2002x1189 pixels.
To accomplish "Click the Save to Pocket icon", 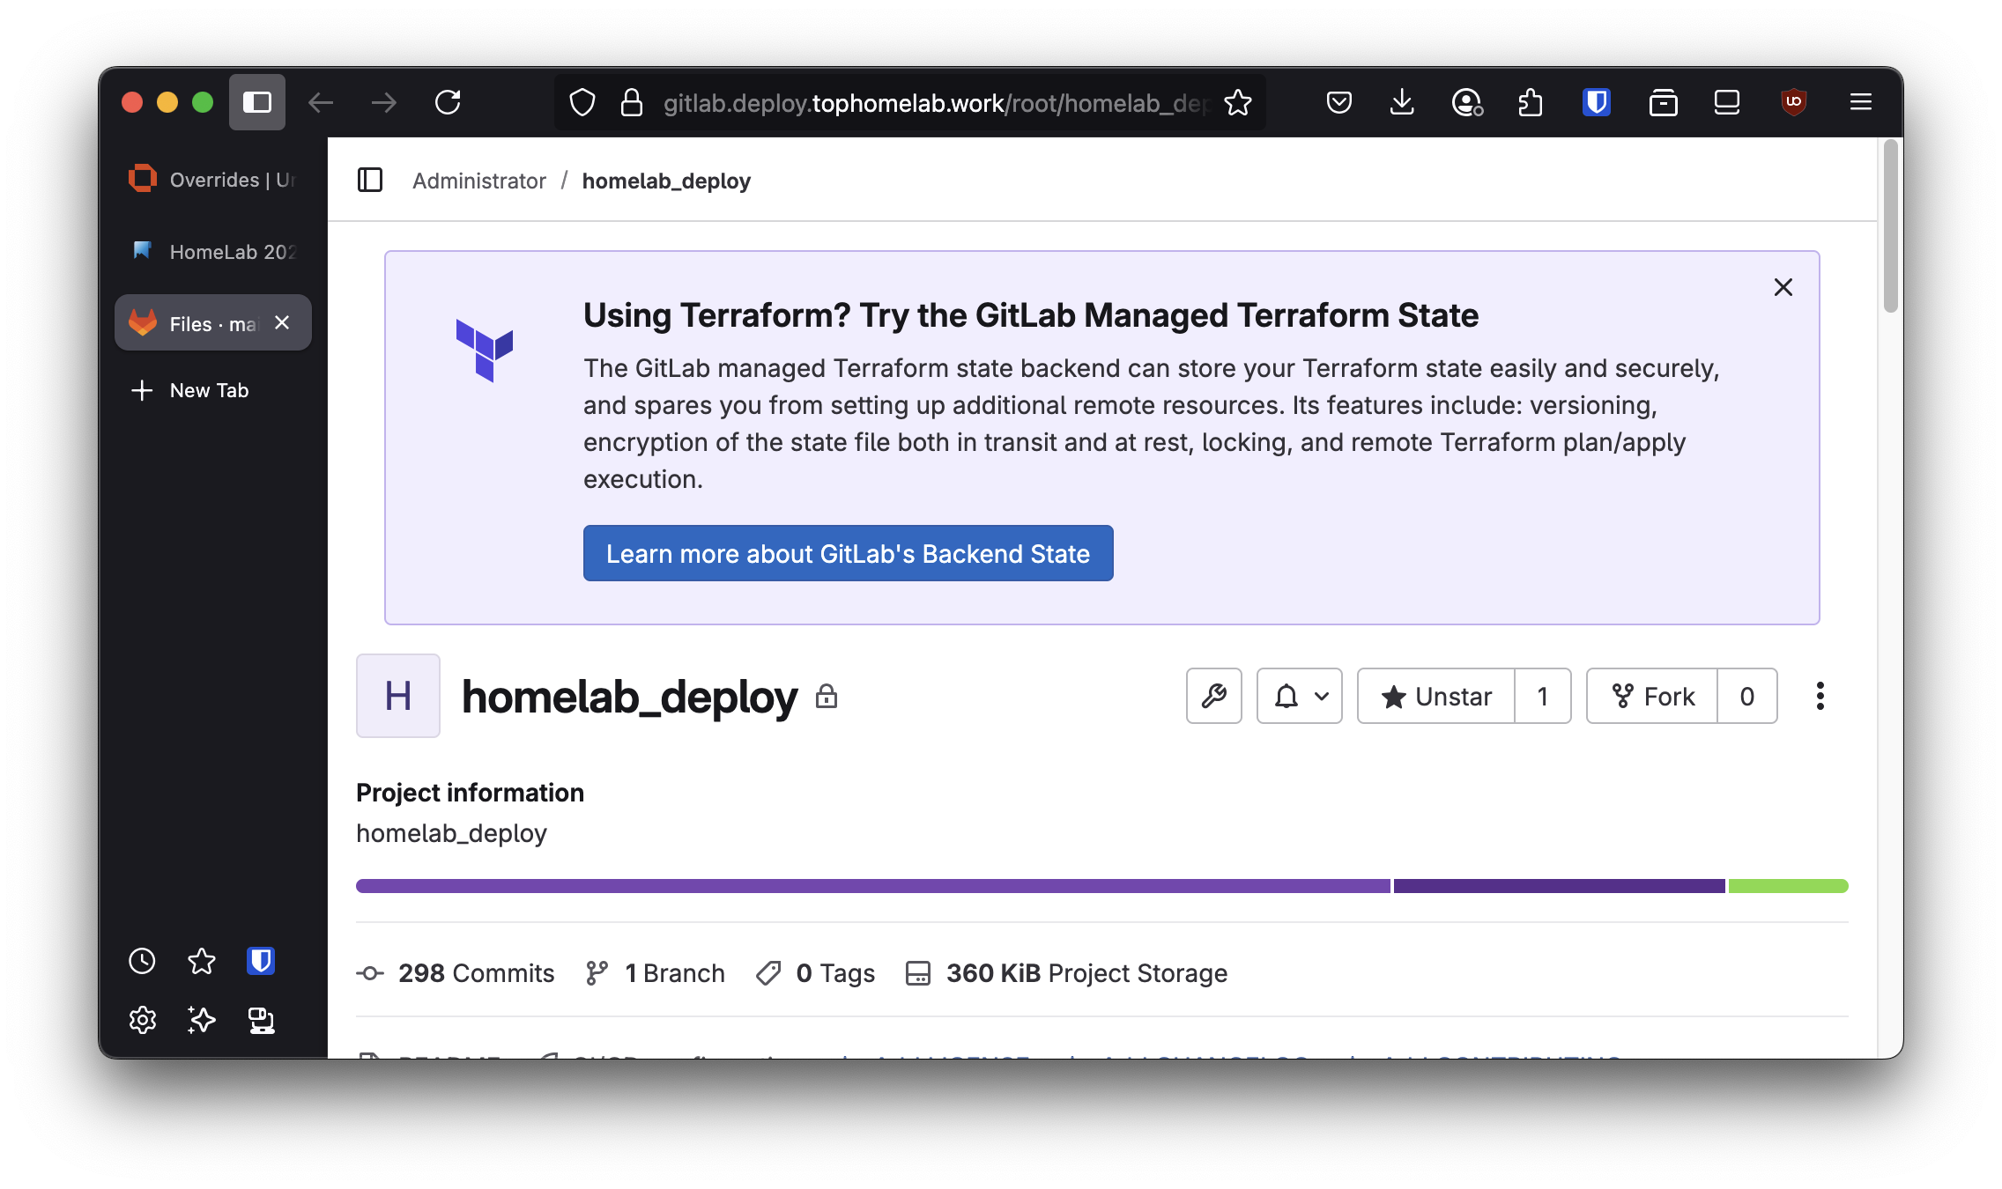I will click(x=1338, y=102).
